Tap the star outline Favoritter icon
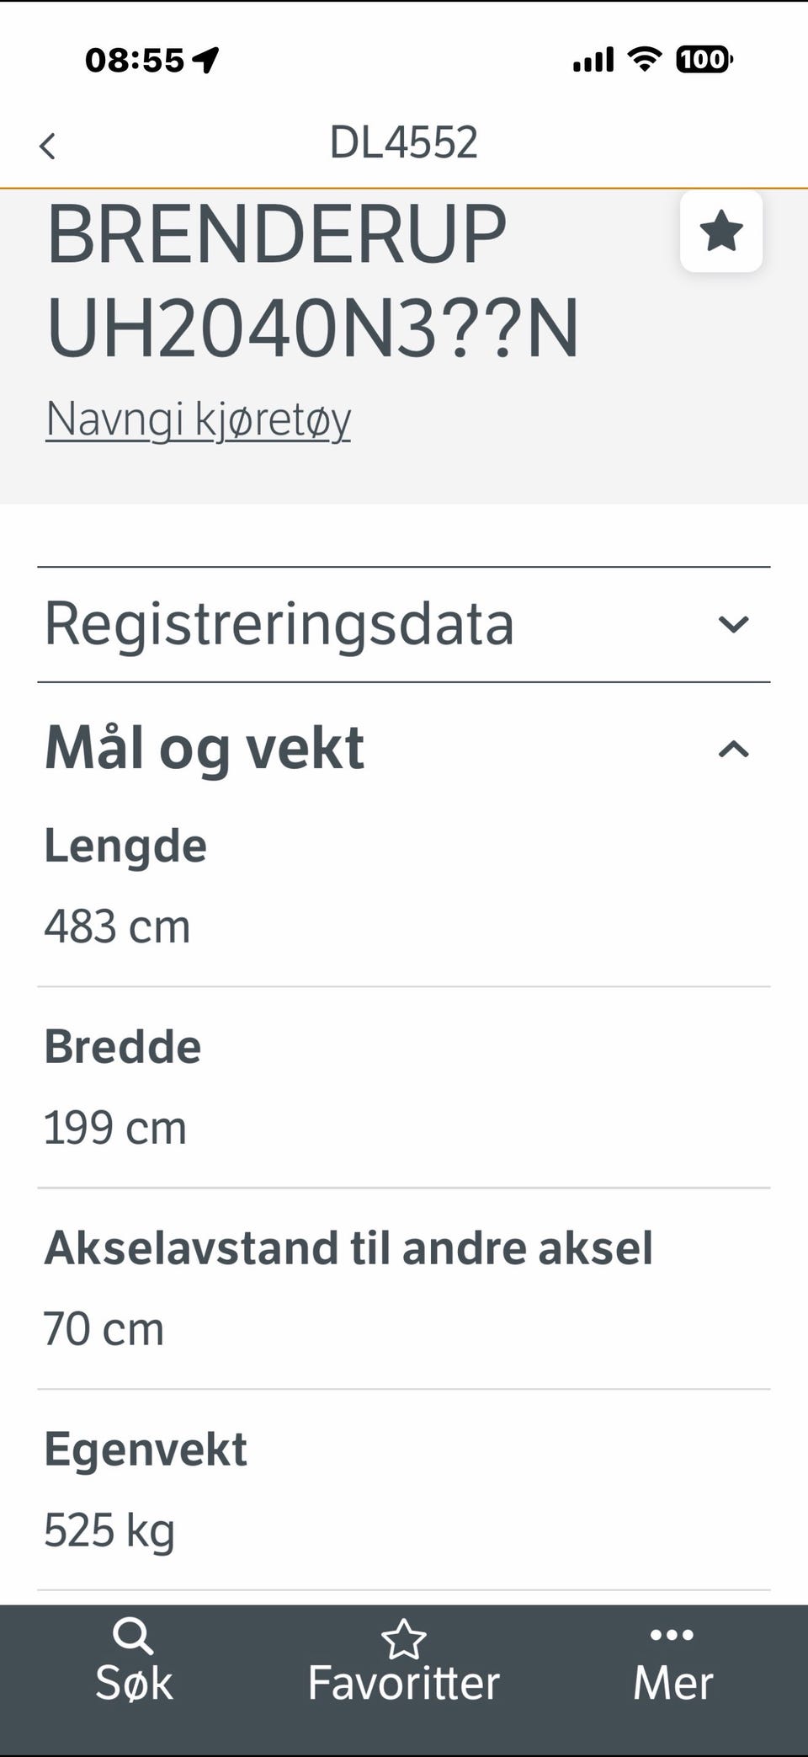This screenshot has height=1757, width=808. pyautogui.click(x=404, y=1639)
